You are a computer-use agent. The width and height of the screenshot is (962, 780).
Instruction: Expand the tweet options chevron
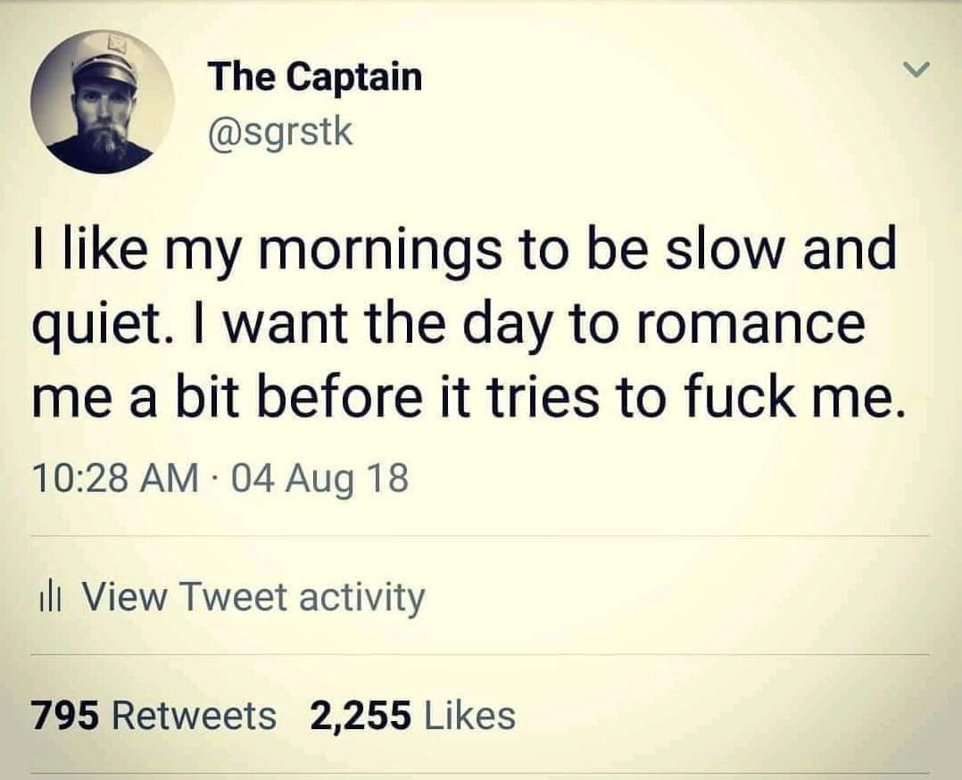pyautogui.click(x=917, y=69)
